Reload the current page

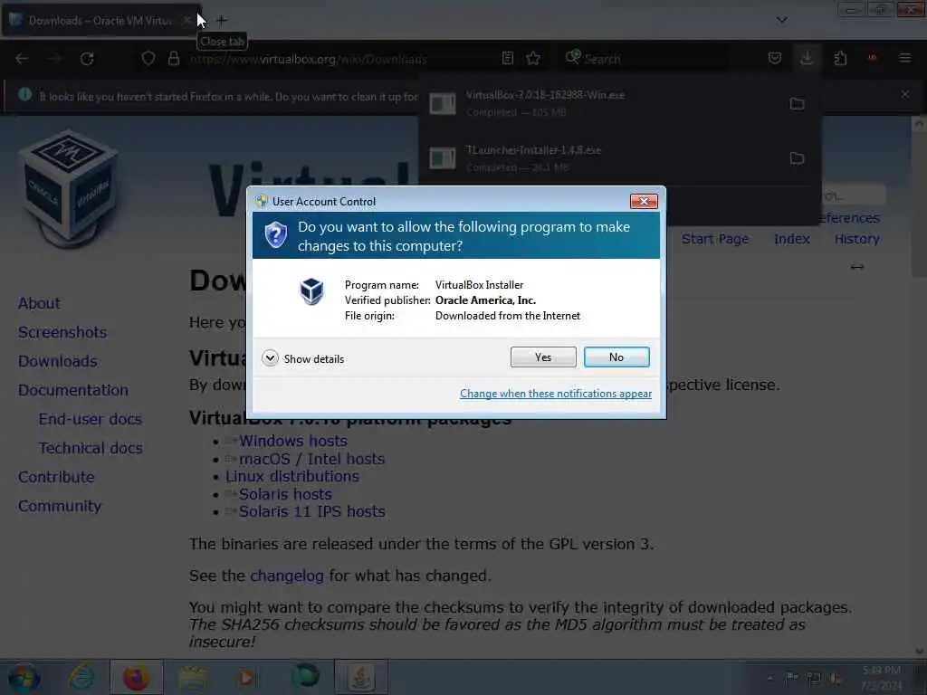pos(87,59)
